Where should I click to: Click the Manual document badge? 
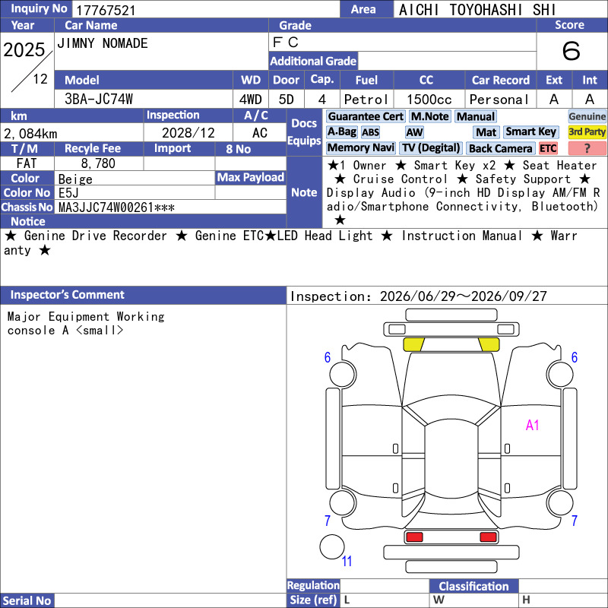(476, 117)
